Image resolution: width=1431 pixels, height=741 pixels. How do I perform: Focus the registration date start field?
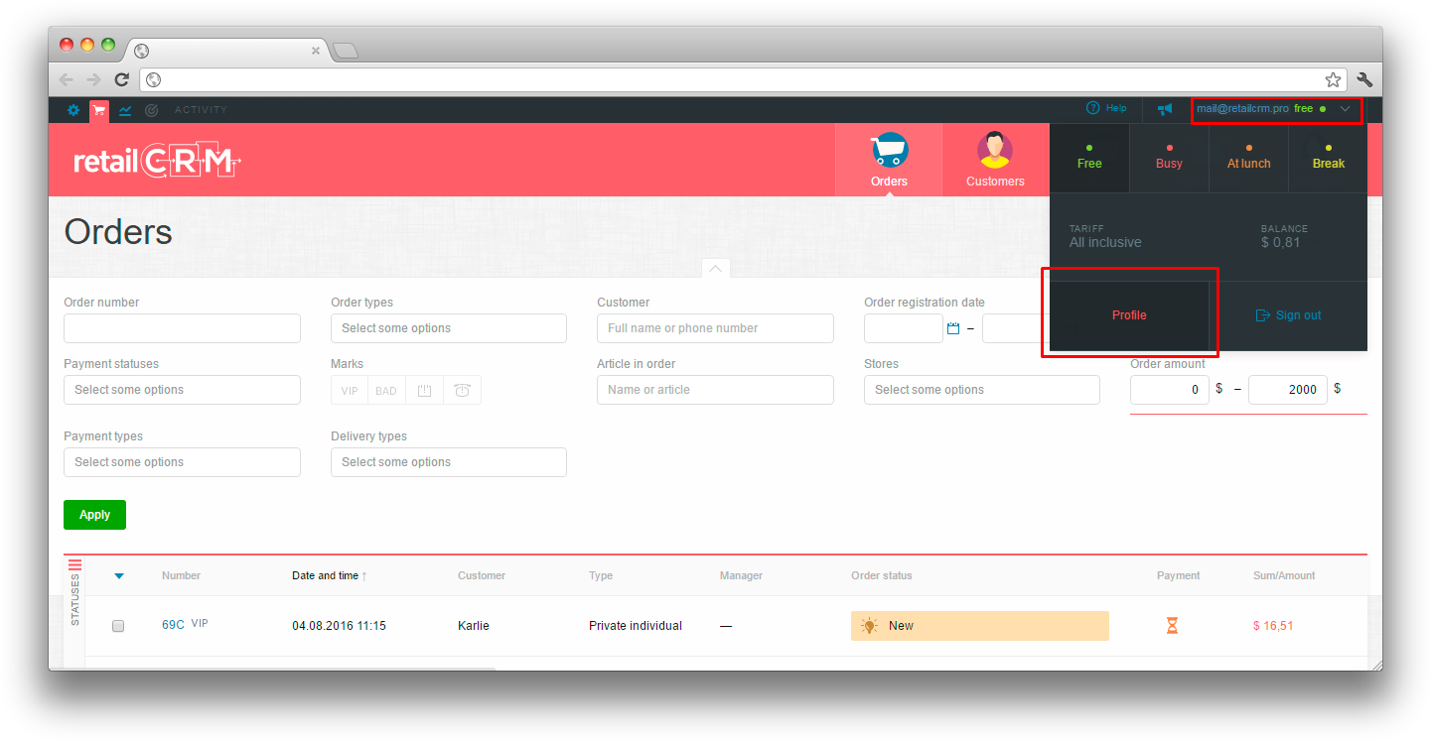(x=903, y=328)
